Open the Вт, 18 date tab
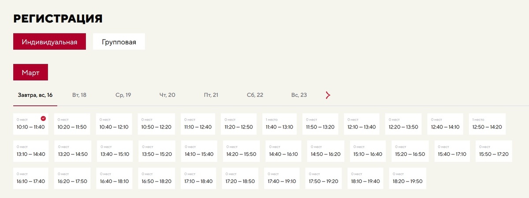529x198 pixels. coord(79,95)
